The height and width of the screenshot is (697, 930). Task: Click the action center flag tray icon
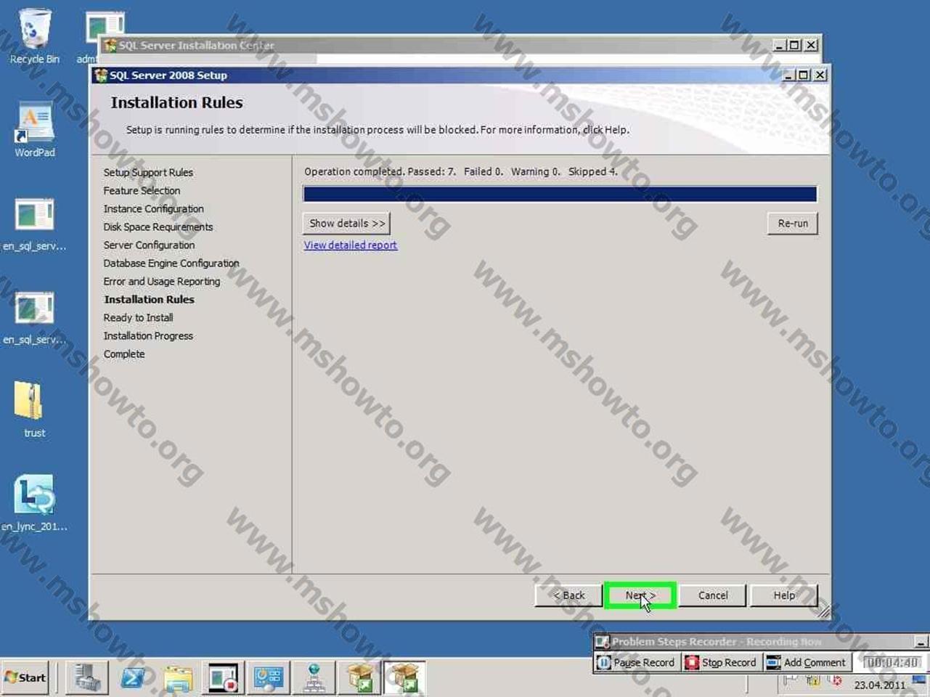pyautogui.click(x=791, y=681)
